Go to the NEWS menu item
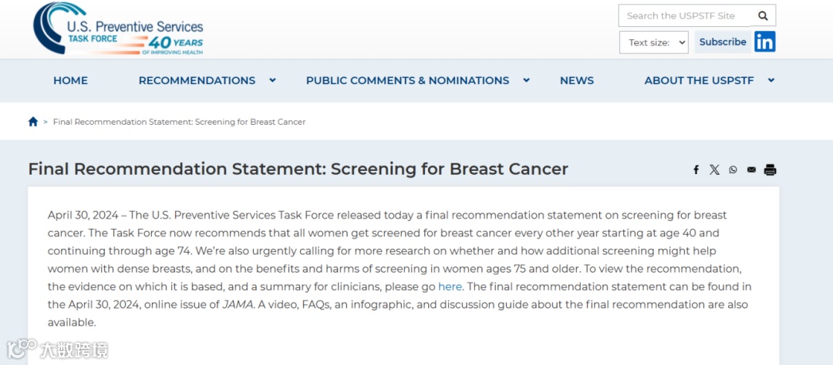The width and height of the screenshot is (833, 365). pyautogui.click(x=577, y=80)
